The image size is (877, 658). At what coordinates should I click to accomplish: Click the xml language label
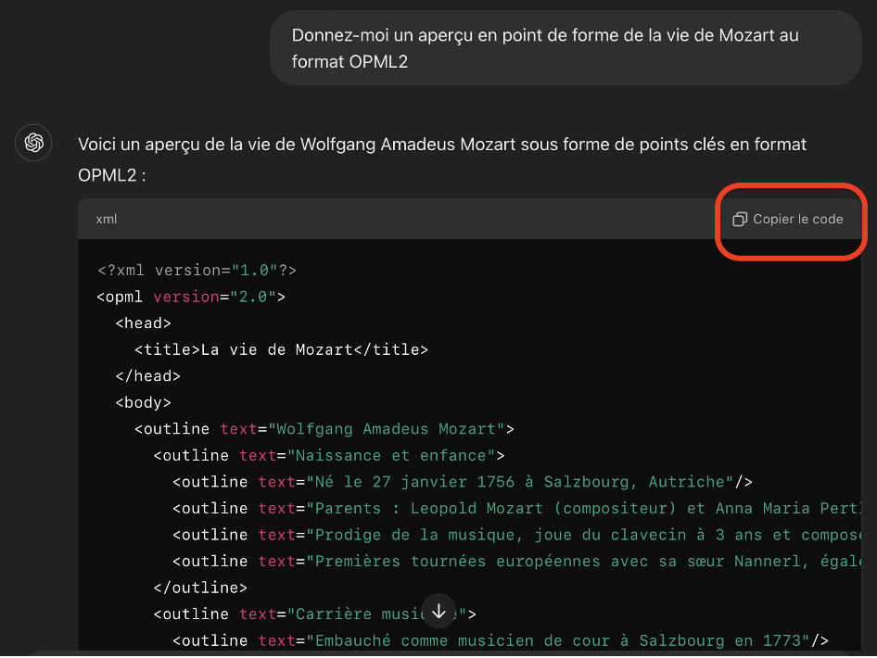107,220
